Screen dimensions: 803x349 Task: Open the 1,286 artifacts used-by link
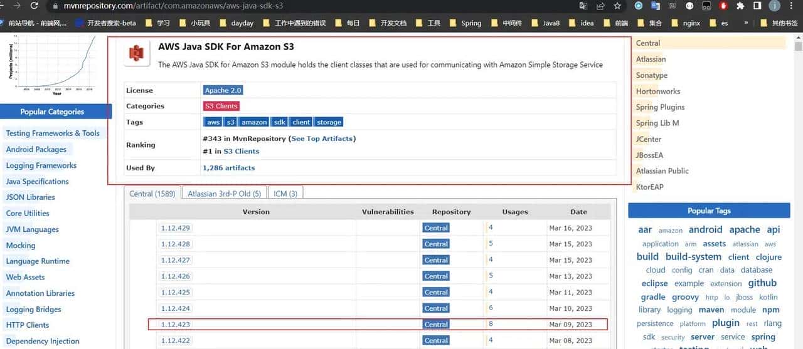tap(228, 168)
